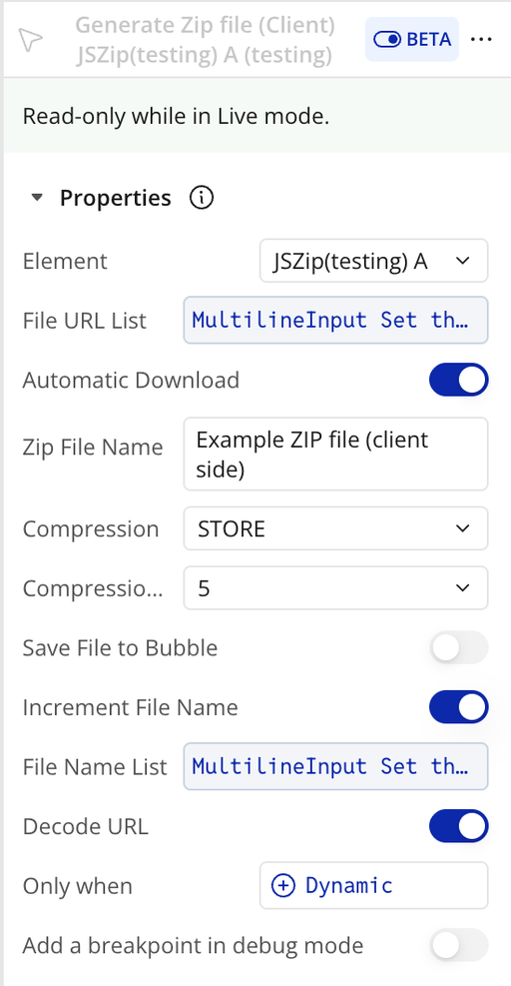Enable breakpoint in debug mode toggle
The width and height of the screenshot is (511, 986).
tap(459, 945)
